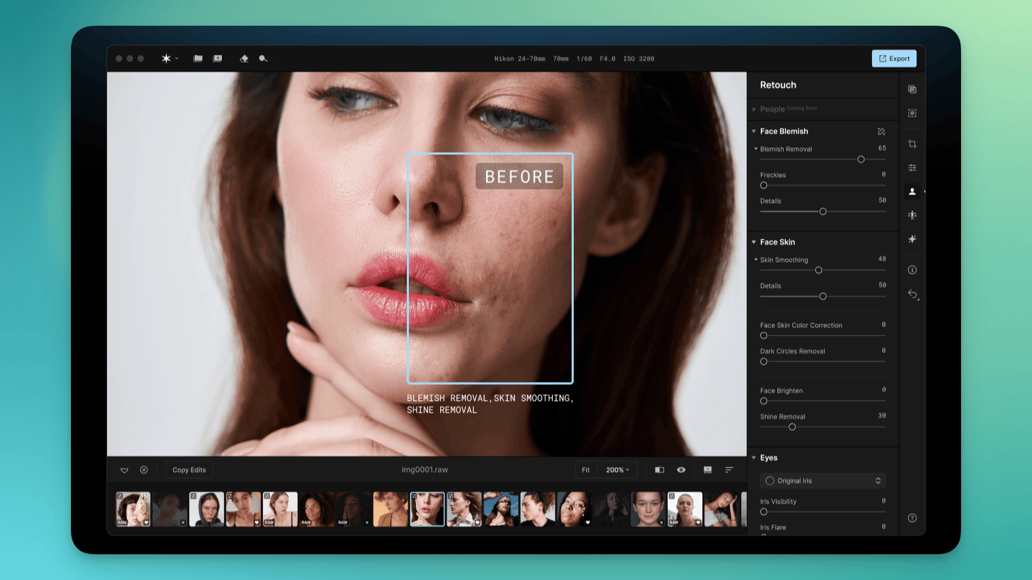
Task: Toggle the before/after split compare view
Action: (659, 470)
